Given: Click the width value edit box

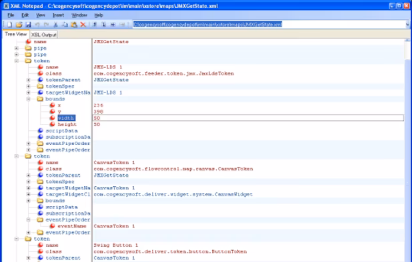Looking at the screenshot, I should point(248,118).
